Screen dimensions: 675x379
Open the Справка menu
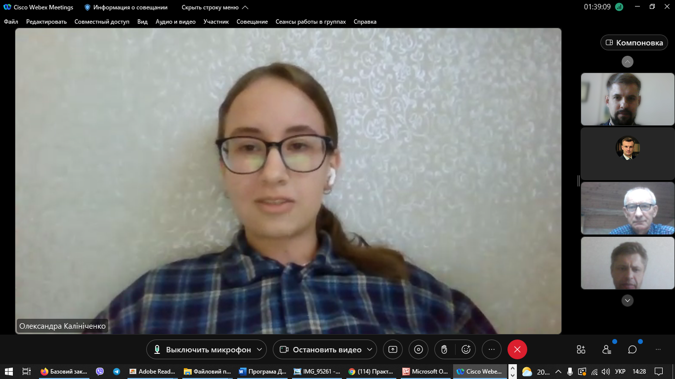(365, 22)
